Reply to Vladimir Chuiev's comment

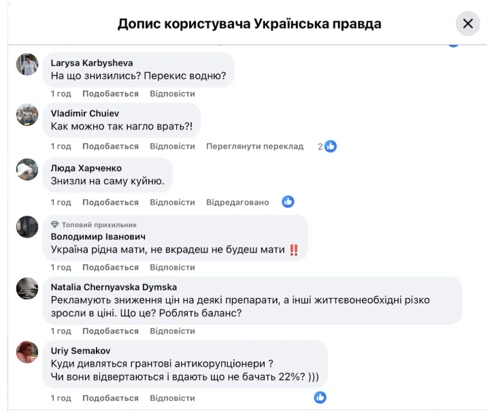pos(172,146)
